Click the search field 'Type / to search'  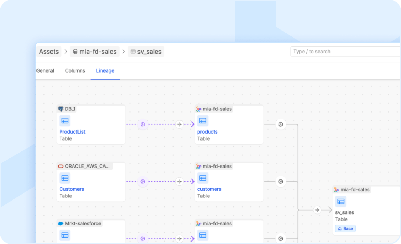pos(345,52)
